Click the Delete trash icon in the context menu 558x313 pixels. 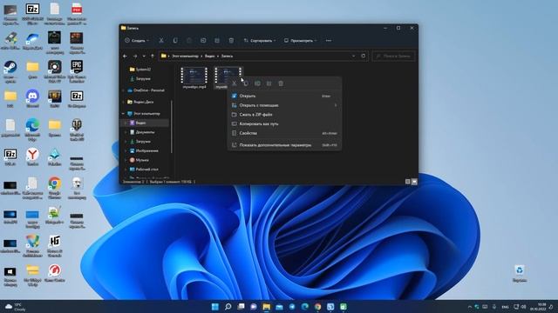281,83
